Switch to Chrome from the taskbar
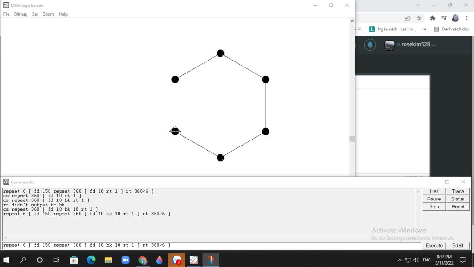This screenshot has width=474, height=267. 143,260
